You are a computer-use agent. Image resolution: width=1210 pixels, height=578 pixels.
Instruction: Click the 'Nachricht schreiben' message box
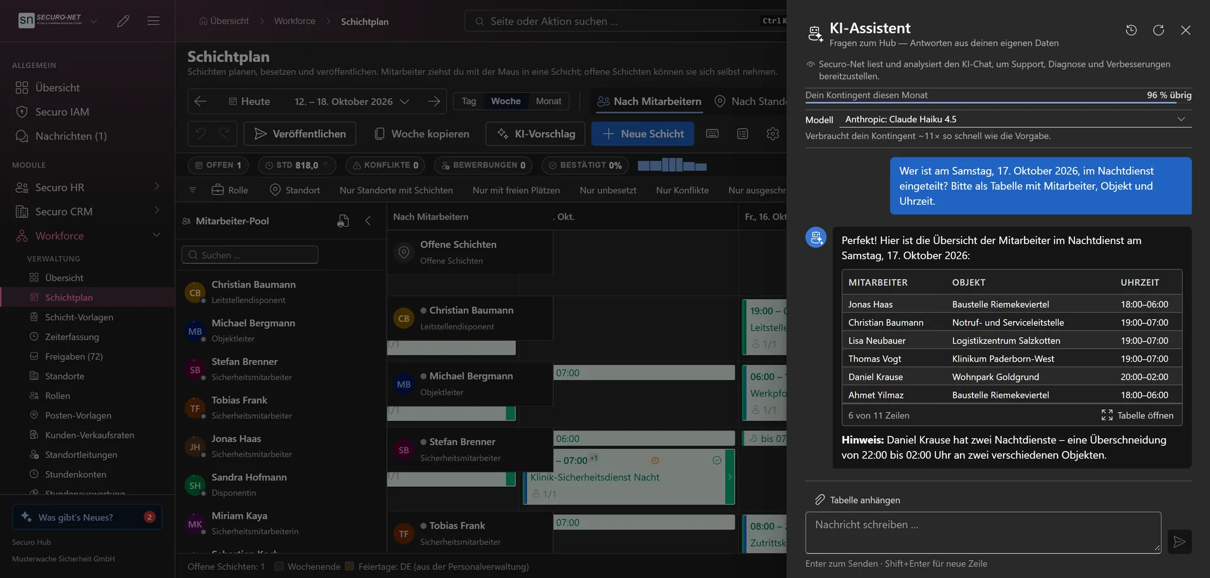point(983,532)
